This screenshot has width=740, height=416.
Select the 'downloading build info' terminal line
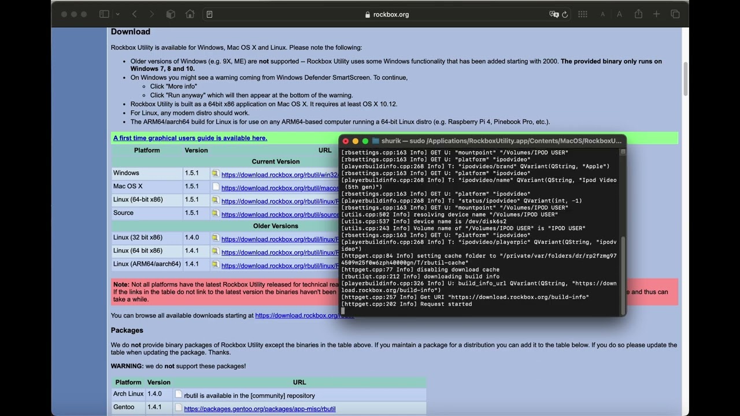pyautogui.click(x=420, y=276)
